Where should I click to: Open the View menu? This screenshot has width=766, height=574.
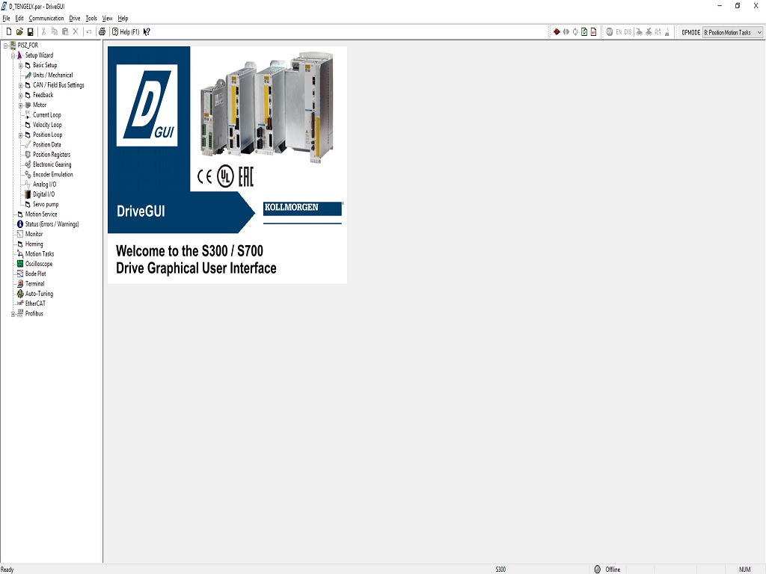[x=108, y=18]
